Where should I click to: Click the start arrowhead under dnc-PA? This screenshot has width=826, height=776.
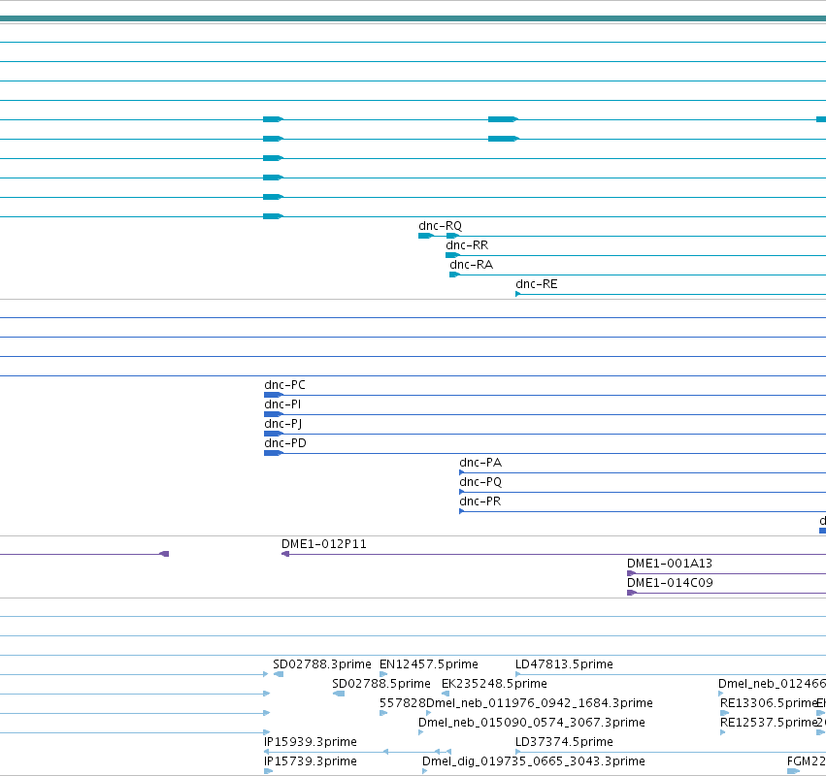461,472
